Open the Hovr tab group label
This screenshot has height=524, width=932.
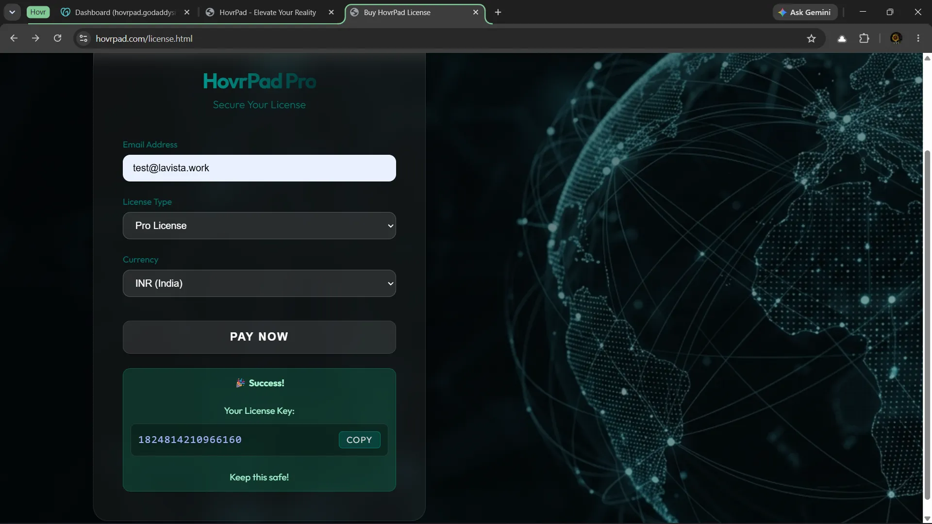(x=38, y=12)
